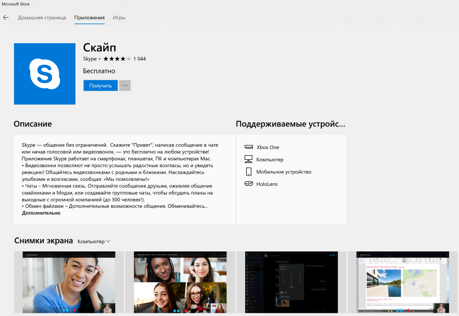This screenshot has width=459, height=316.
Task: Open the Игры tab
Action: click(x=119, y=18)
